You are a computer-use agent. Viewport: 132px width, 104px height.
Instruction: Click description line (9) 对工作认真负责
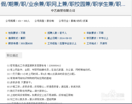(x=32, y=99)
